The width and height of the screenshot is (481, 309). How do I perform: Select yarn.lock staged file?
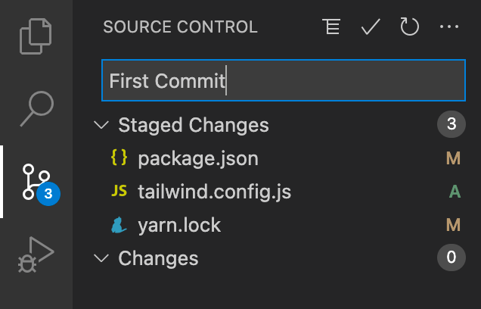tap(179, 225)
